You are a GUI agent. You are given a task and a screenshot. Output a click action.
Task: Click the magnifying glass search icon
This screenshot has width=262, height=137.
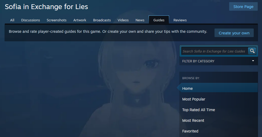pos(252,51)
